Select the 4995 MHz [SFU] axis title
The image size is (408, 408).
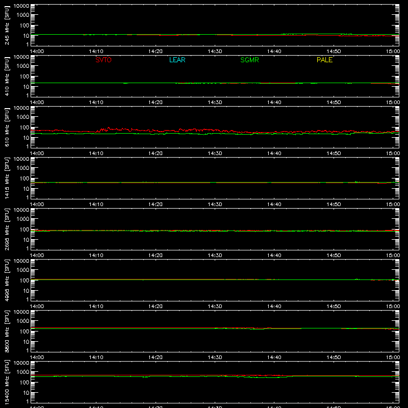tap(7, 280)
